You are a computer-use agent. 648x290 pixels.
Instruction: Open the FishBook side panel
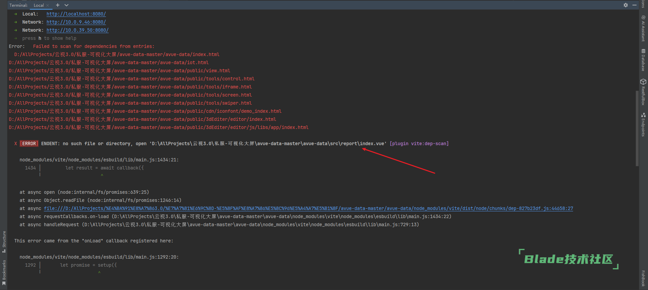click(643, 278)
